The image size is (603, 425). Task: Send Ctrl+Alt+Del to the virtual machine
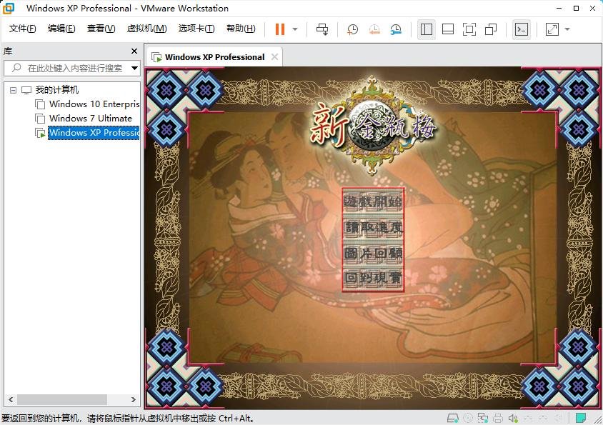322,29
